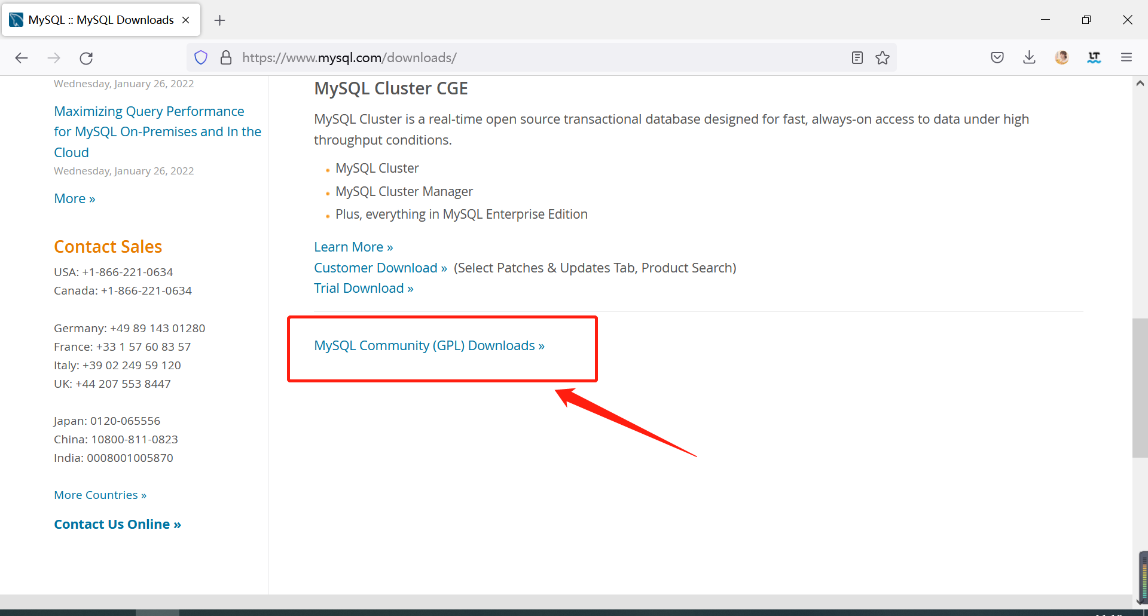
Task: Click the Trial Download » link
Action: pyautogui.click(x=364, y=288)
